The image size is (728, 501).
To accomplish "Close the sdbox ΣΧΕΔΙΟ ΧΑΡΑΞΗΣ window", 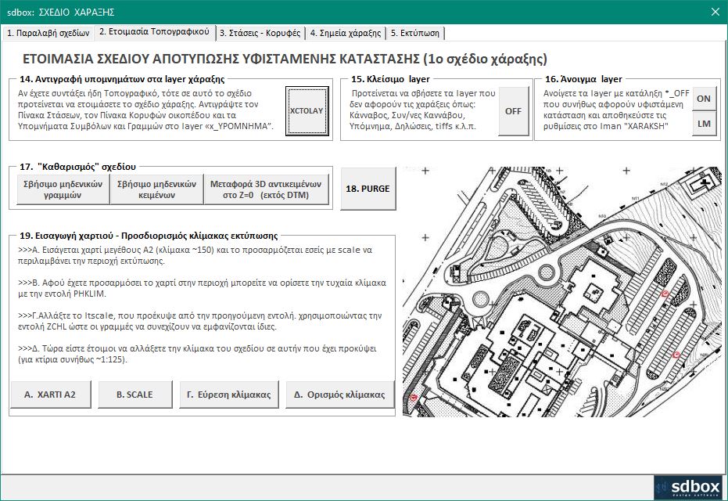I will pos(715,11).
